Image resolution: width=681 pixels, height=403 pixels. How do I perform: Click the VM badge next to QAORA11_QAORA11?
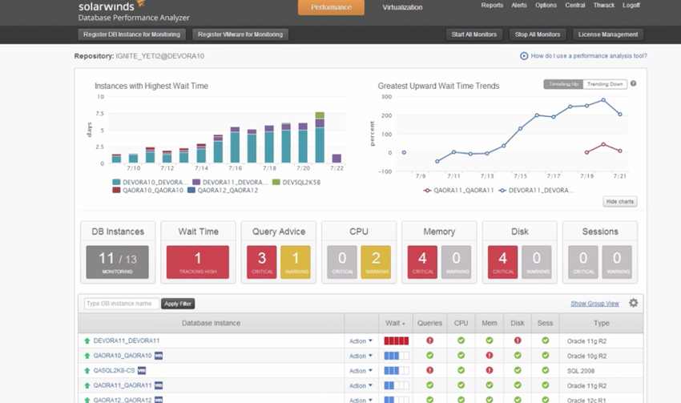(x=159, y=385)
